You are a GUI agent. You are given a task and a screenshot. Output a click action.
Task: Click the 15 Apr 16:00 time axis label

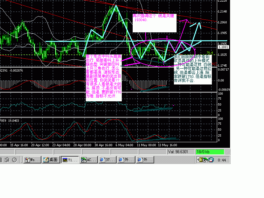[x=19, y=145]
